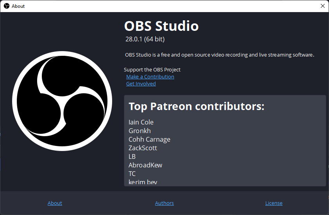
Task: Select the contributor entry TC
Action: (132, 174)
